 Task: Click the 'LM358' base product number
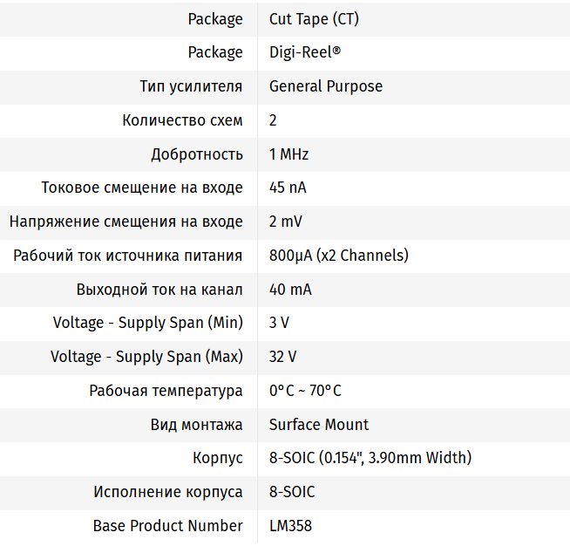click(x=290, y=526)
